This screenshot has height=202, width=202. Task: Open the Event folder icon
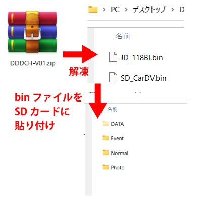click(x=106, y=138)
